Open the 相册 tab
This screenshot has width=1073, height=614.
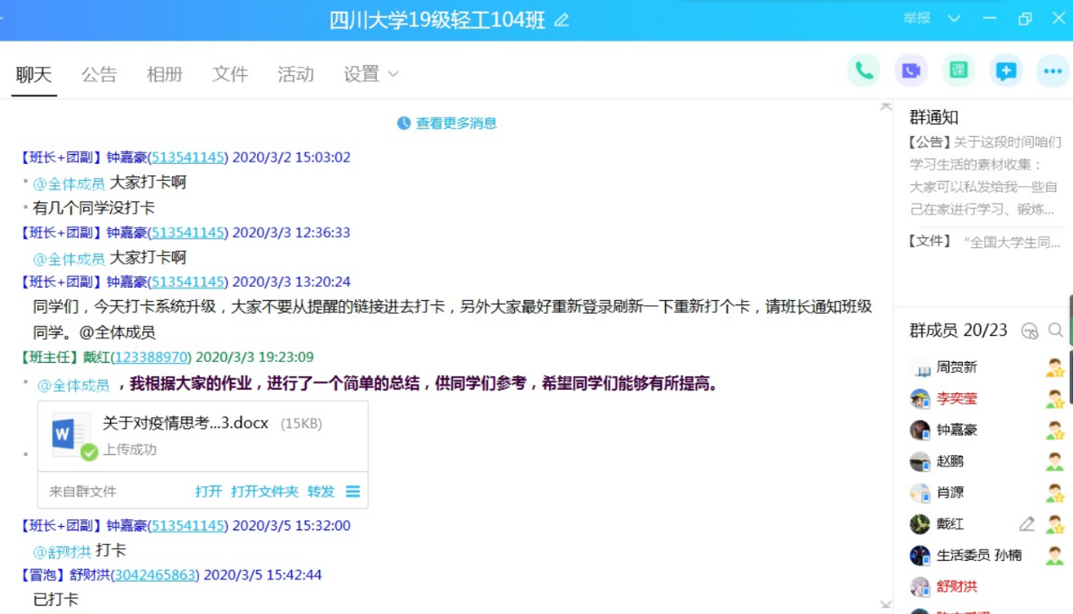click(x=164, y=74)
